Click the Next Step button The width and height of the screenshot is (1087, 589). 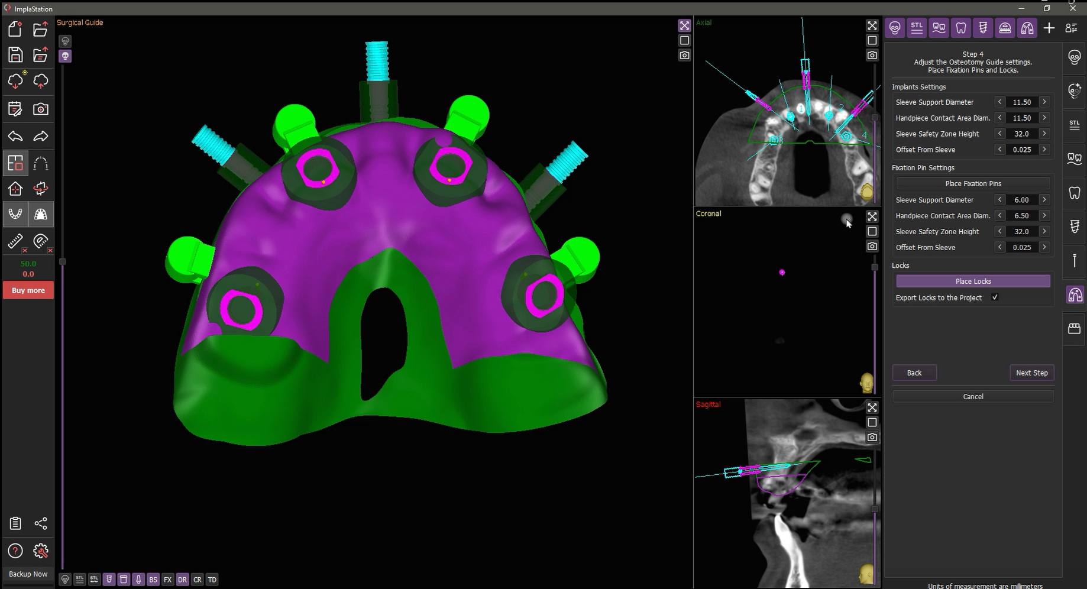[1031, 373]
